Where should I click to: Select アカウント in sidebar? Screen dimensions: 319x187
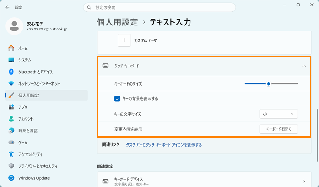[46, 119]
